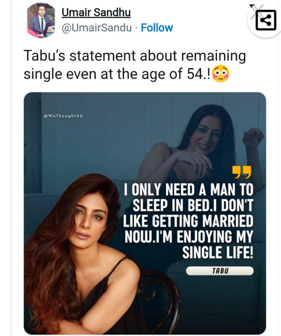This screenshot has height=336, width=281.
Task: Click the 'I ONLY NEED A MAN' quote text
Action: [189, 190]
